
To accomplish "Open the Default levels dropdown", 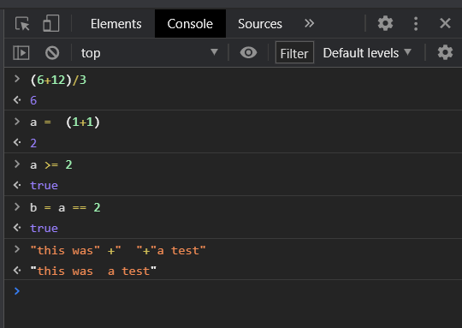I will [367, 53].
